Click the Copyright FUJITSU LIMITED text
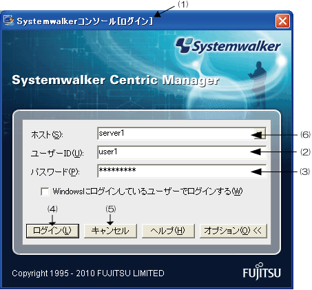 pos(88,273)
